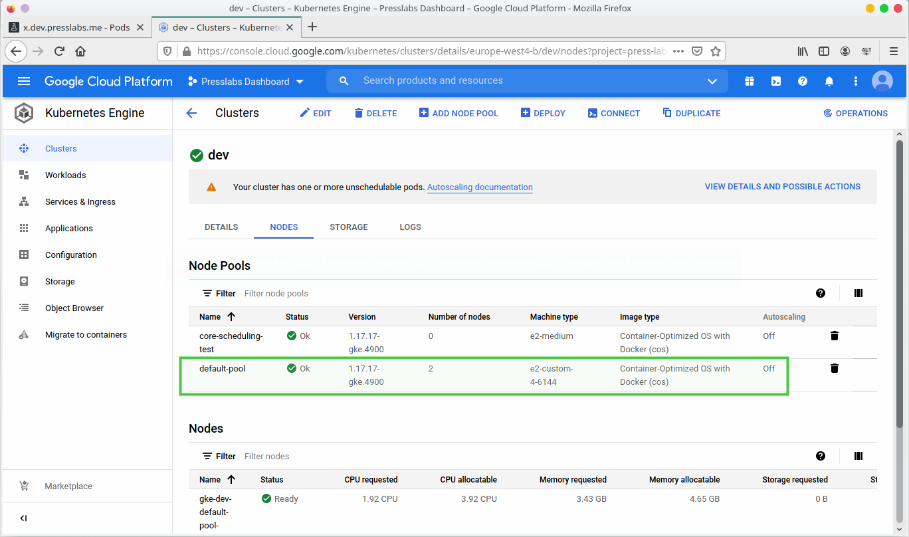The width and height of the screenshot is (909, 537).
Task: Click the Firefox home button
Action: coord(80,51)
